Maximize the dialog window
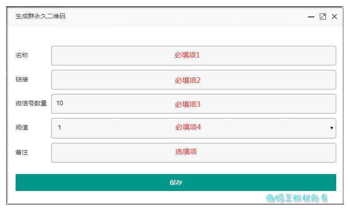The image size is (350, 211). tap(323, 17)
